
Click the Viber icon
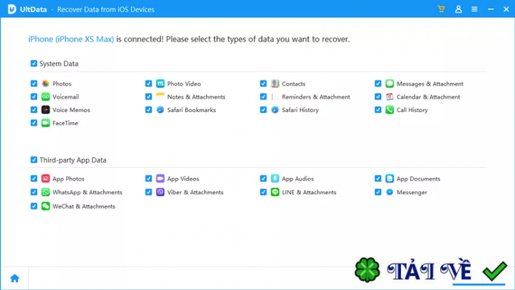tap(160, 192)
